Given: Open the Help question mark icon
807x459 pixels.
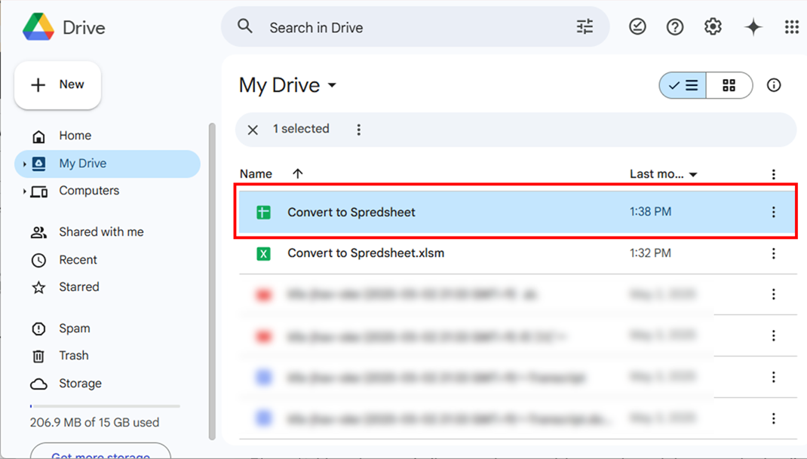Looking at the screenshot, I should click(x=675, y=26).
